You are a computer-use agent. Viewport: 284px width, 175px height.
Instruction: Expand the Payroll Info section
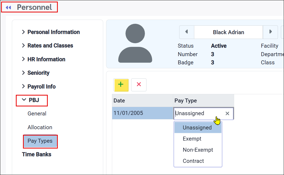(39, 87)
